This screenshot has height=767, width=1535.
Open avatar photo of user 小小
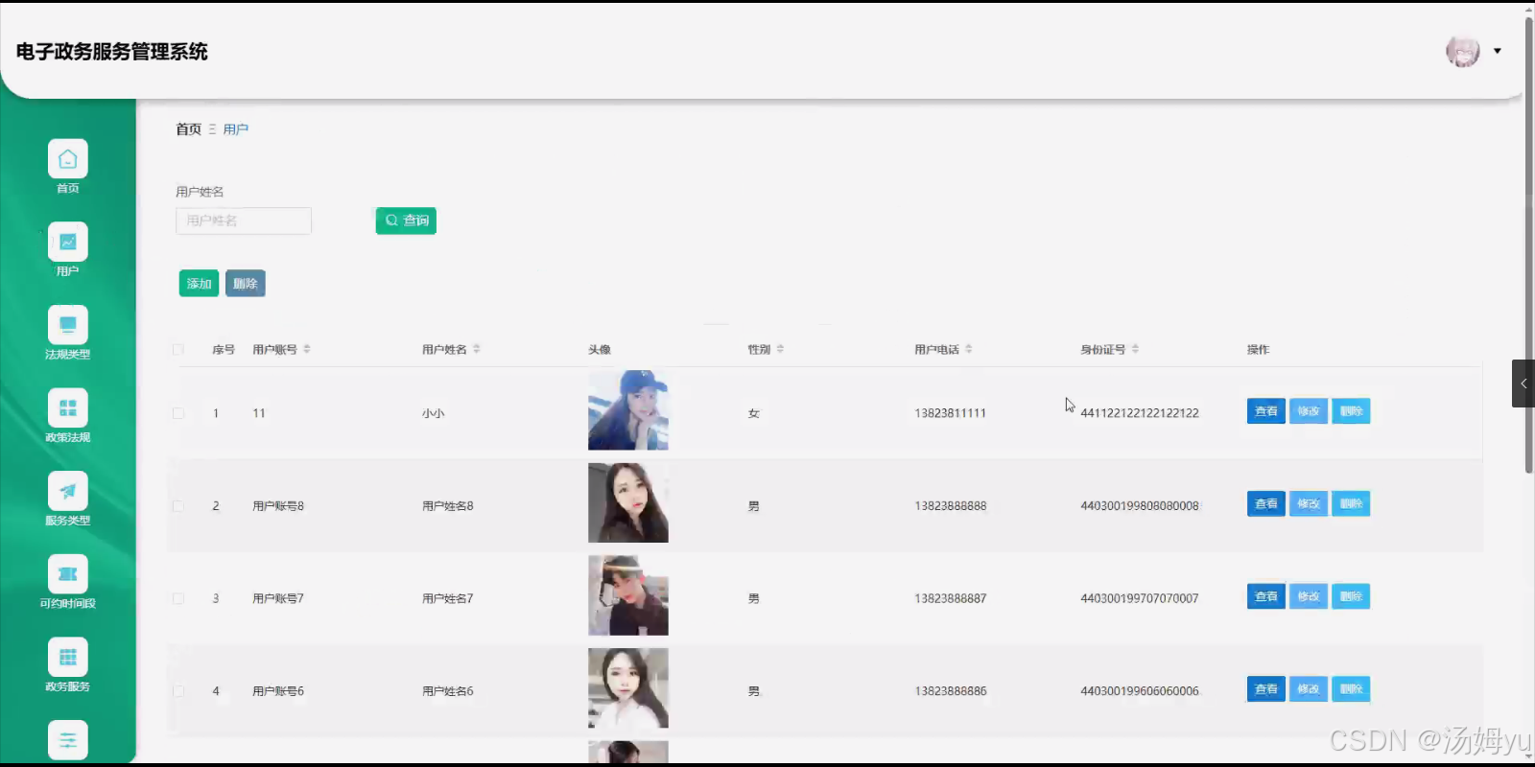click(628, 410)
